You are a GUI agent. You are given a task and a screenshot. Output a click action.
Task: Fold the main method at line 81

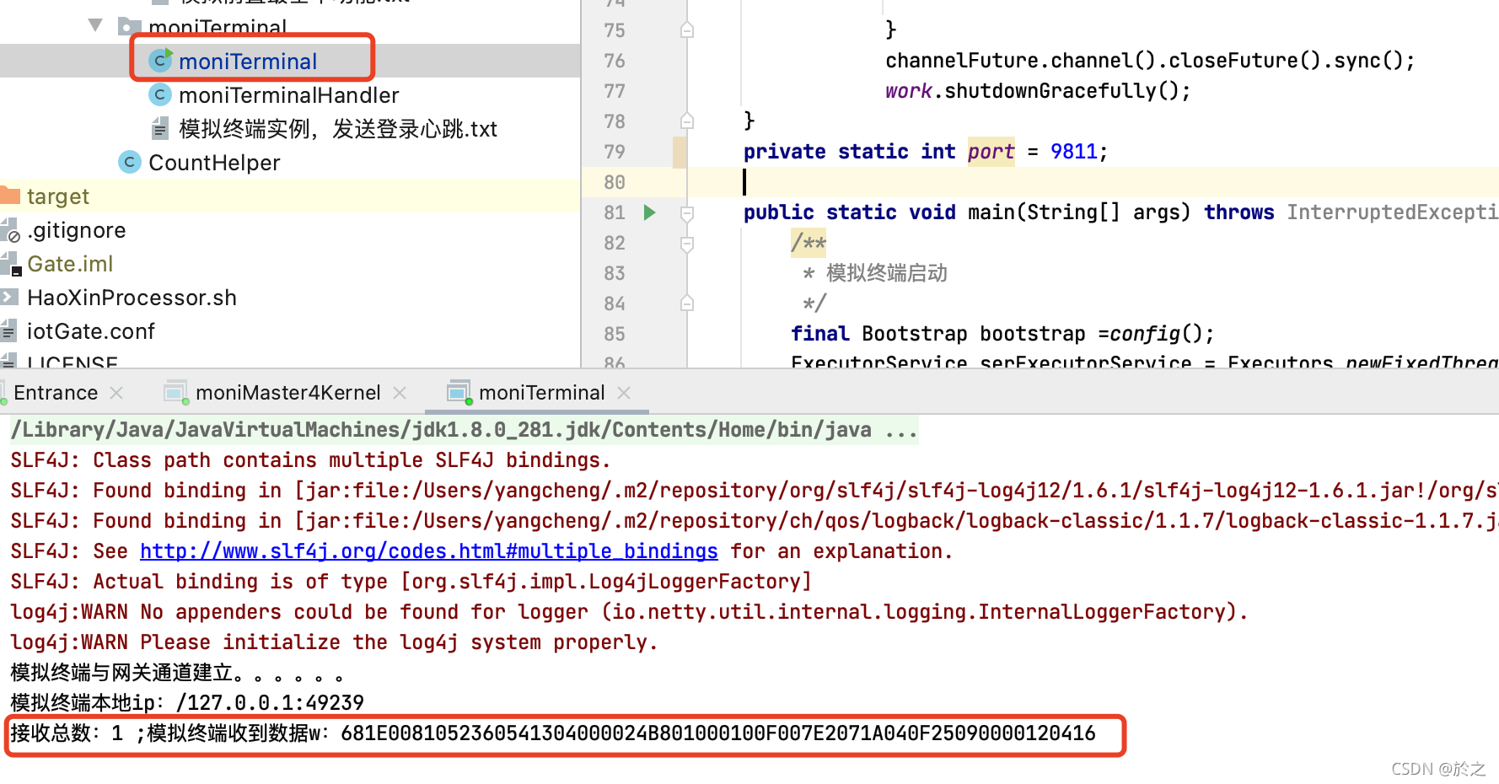coord(687,213)
